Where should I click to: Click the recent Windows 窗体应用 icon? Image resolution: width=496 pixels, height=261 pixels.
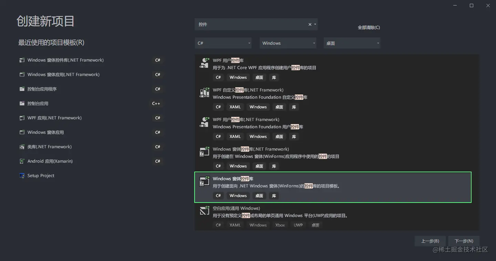pyautogui.click(x=22, y=132)
